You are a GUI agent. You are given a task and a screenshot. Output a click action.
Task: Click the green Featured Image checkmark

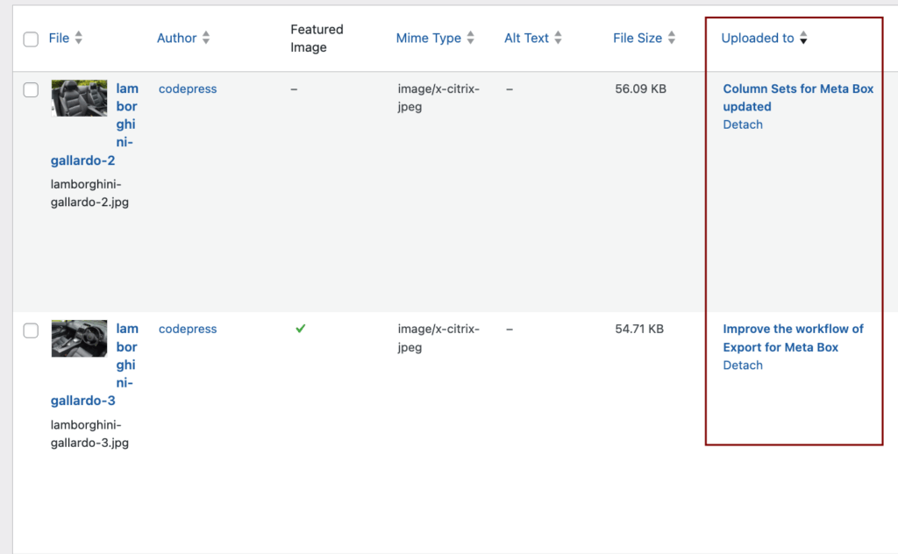coord(300,329)
